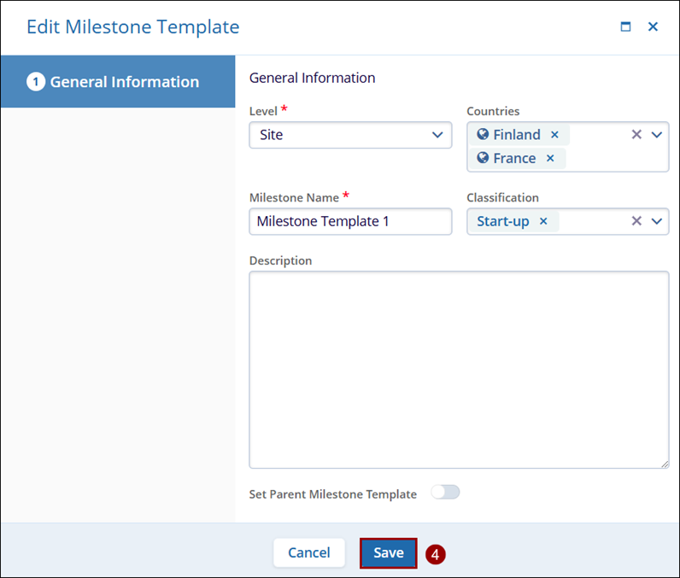The width and height of the screenshot is (680, 578).
Task: Click the globe icon beside France
Action: pos(483,159)
